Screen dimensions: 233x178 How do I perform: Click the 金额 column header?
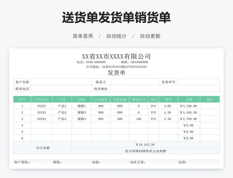tap(189, 99)
